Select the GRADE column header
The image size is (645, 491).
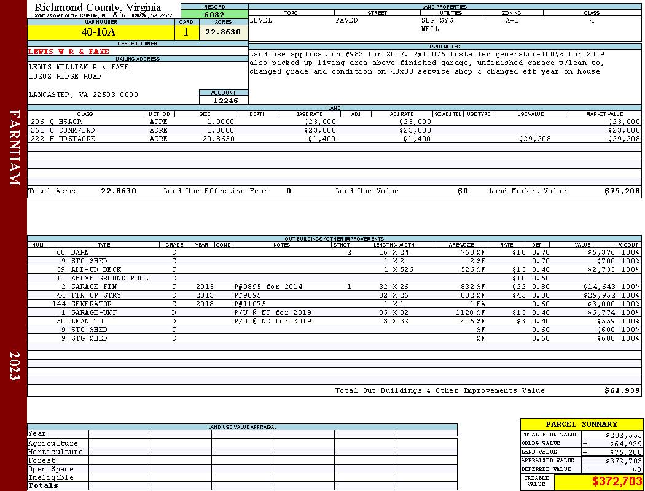(174, 245)
